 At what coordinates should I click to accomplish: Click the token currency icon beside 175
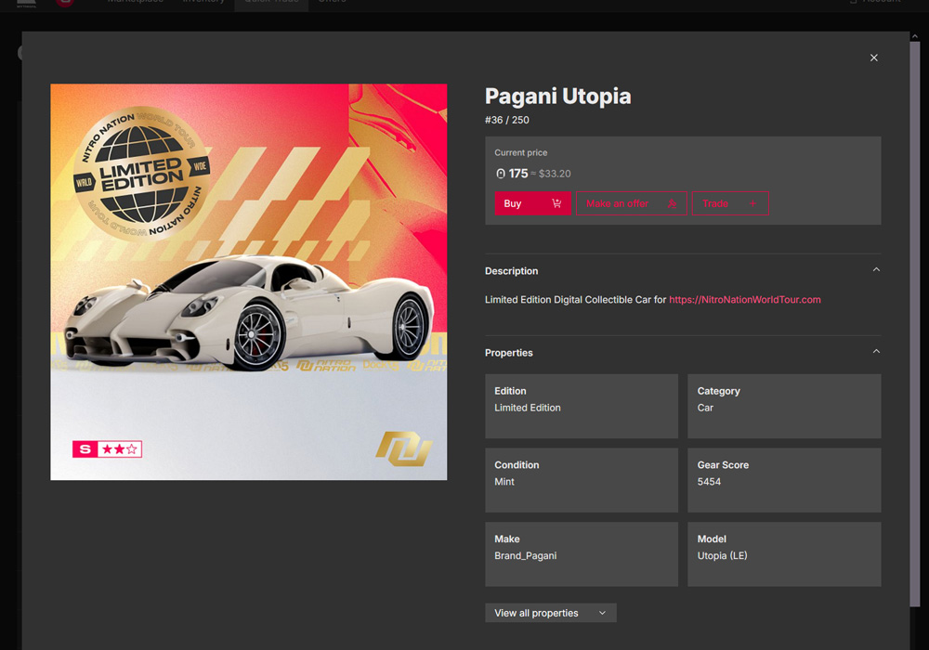[x=501, y=174]
